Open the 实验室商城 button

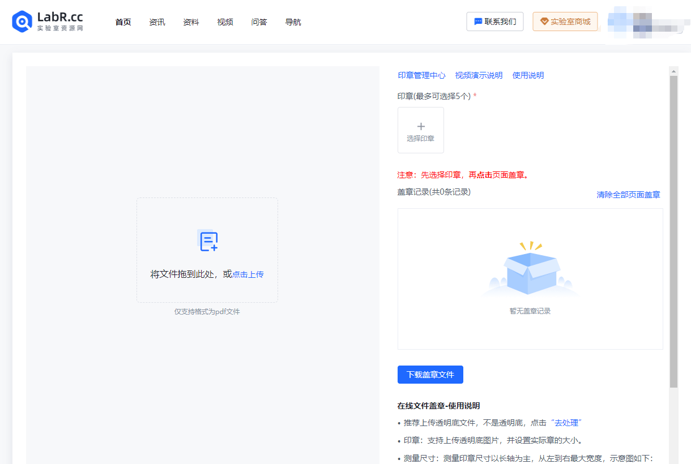565,22
